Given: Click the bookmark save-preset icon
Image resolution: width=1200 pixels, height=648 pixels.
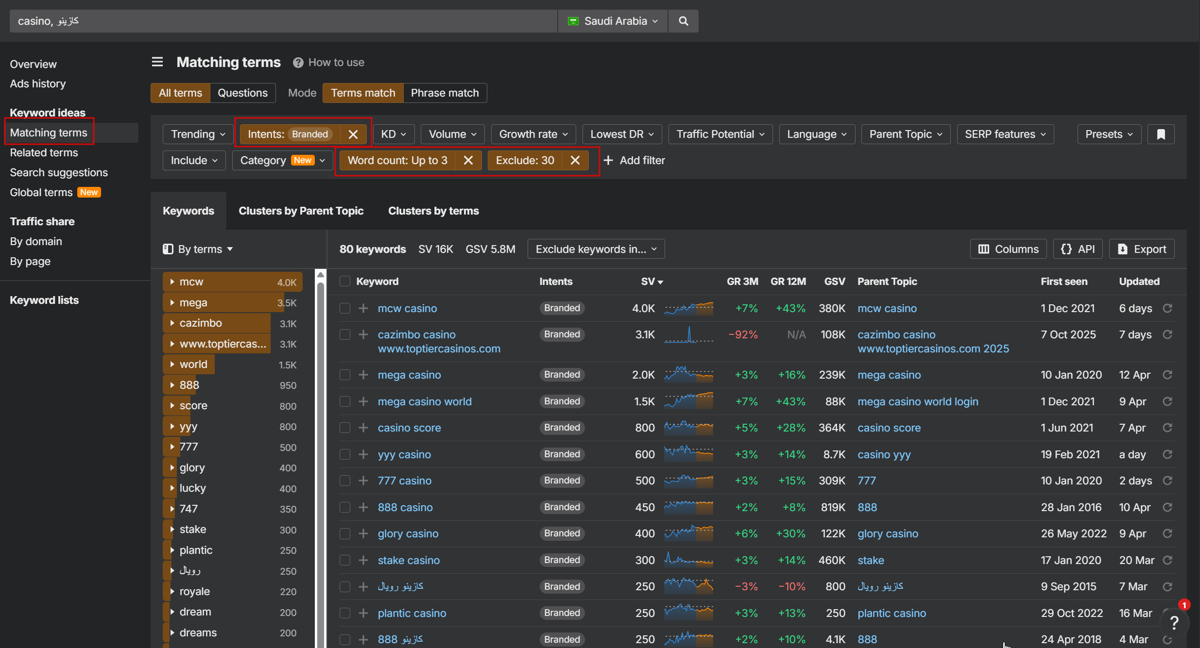Looking at the screenshot, I should coord(1161,134).
